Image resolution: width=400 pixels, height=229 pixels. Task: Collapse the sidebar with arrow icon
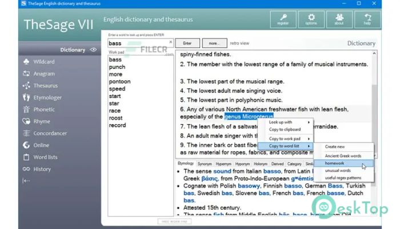(x=26, y=181)
